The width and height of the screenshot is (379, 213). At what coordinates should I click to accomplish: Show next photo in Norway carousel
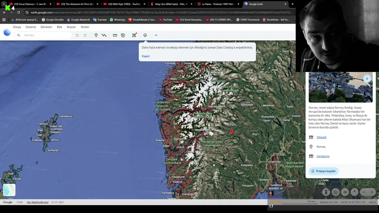367,79
